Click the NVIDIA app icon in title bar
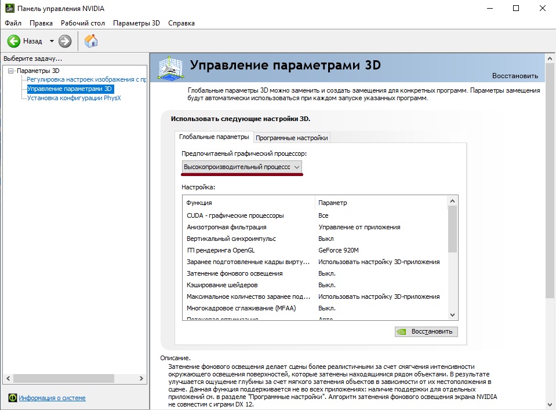 tap(10, 8)
